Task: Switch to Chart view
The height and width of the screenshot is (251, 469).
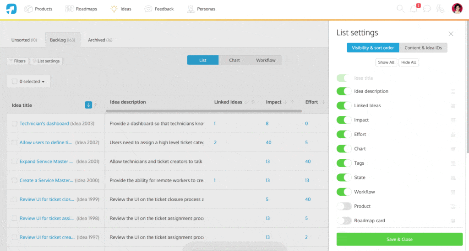Action: [x=234, y=60]
